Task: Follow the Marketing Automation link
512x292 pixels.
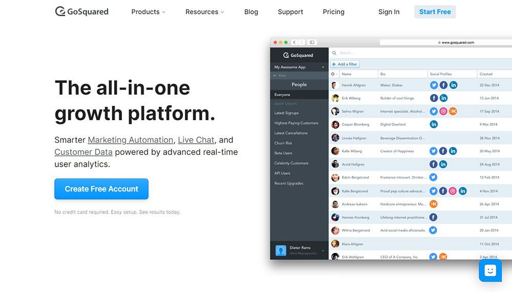Action: click(x=130, y=140)
